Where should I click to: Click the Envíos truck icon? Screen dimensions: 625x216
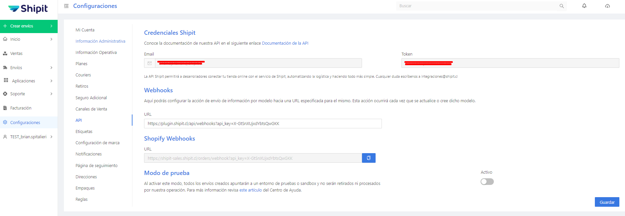(x=5, y=67)
